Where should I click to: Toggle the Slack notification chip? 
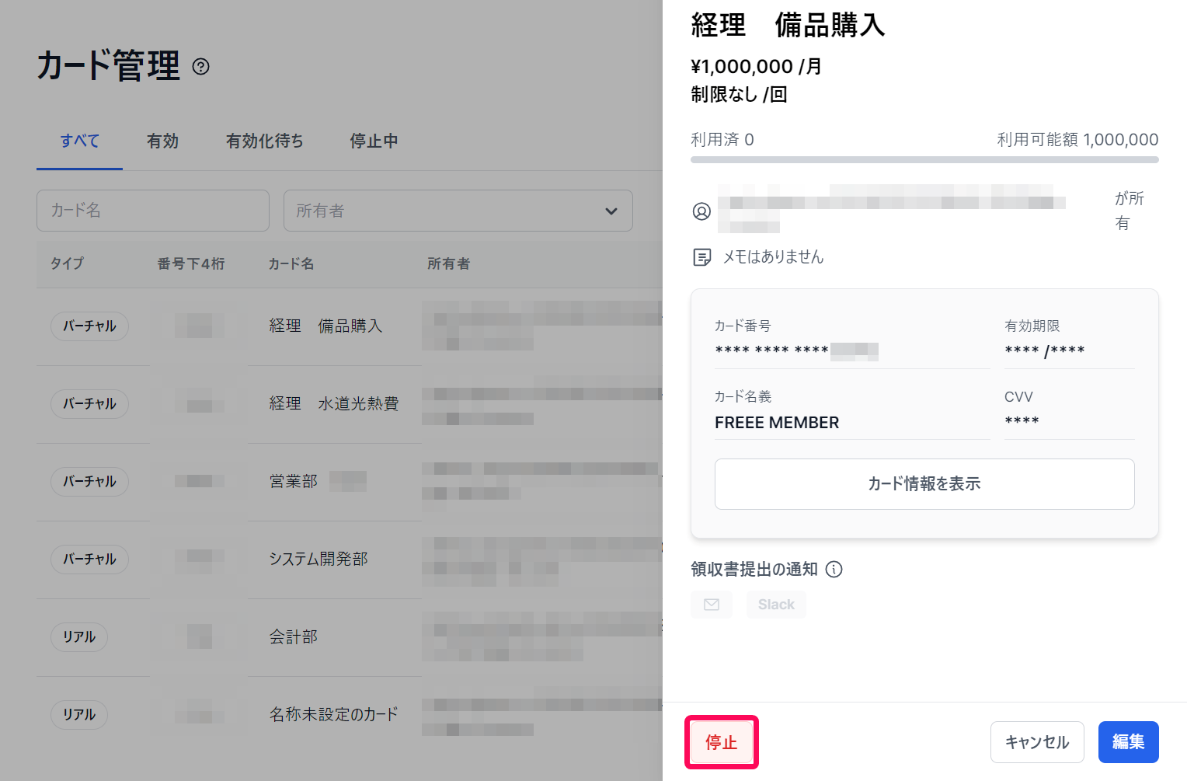click(x=776, y=605)
